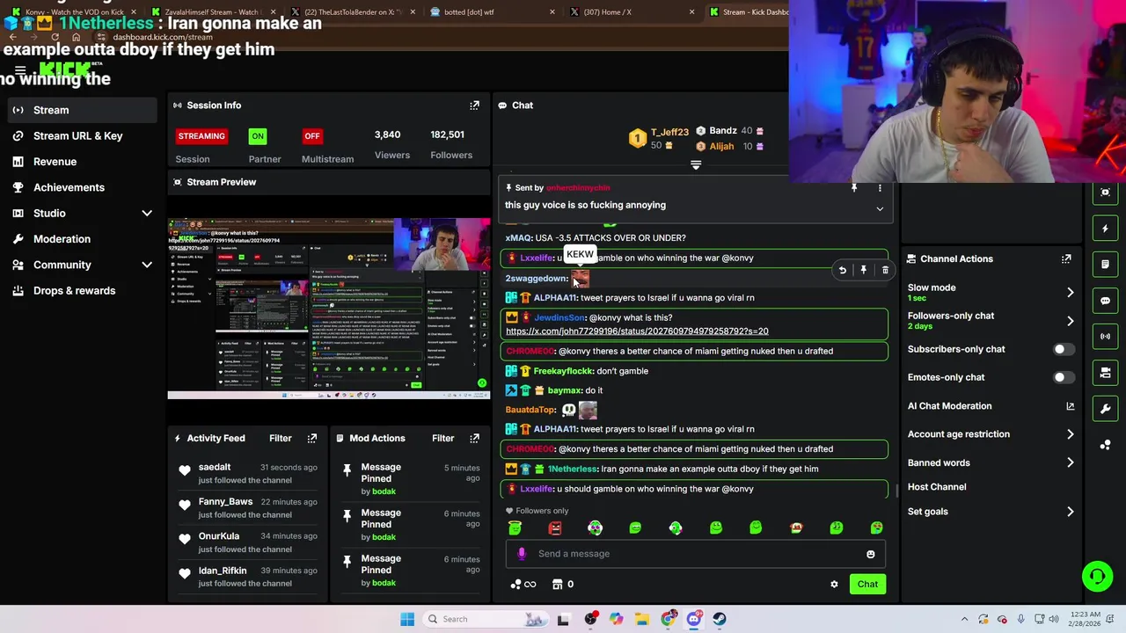Click the Stream Preview thumbnail

pos(329,308)
